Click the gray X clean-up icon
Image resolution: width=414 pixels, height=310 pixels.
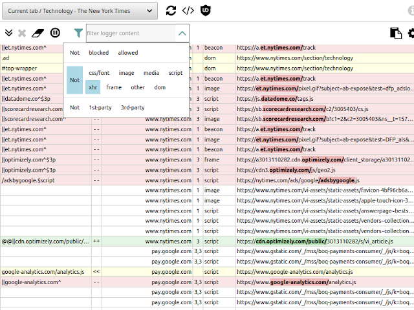coord(22,33)
